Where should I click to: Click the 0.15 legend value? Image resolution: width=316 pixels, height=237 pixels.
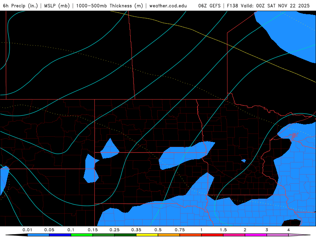[x=93, y=230]
